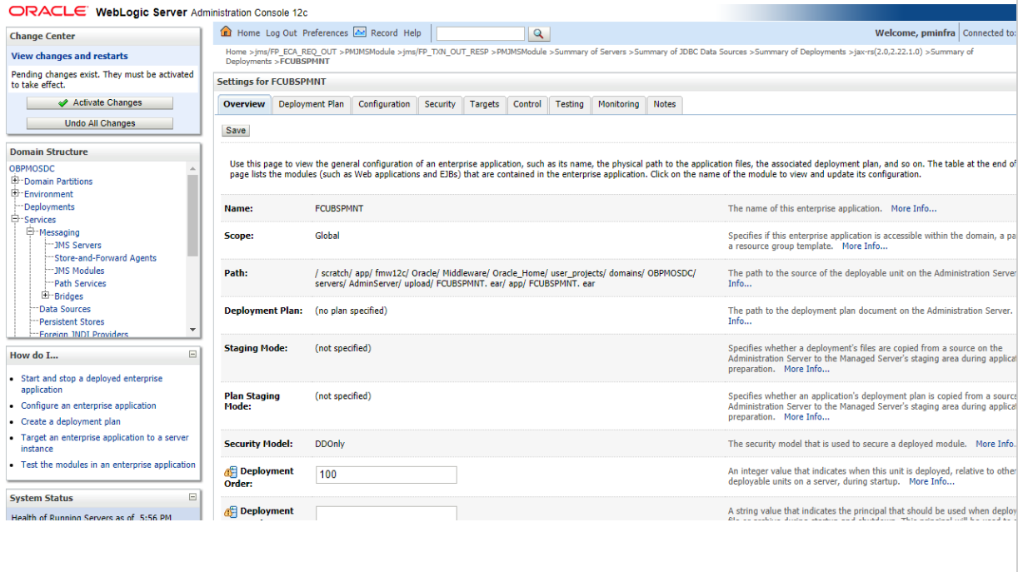1018x572 pixels.
Task: Select OBPMOSDC domain root in tree
Action: (x=32, y=168)
